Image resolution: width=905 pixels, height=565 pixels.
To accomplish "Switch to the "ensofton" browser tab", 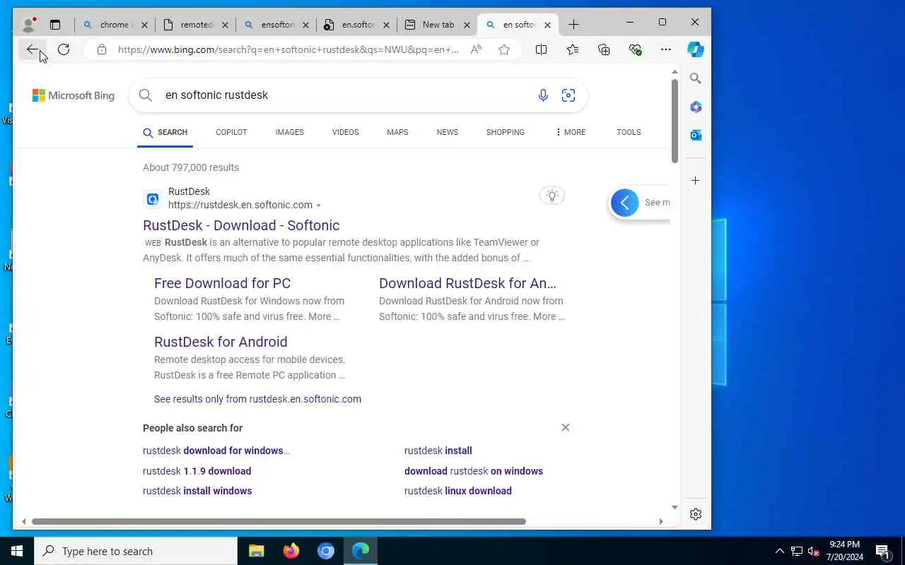I will (276, 25).
